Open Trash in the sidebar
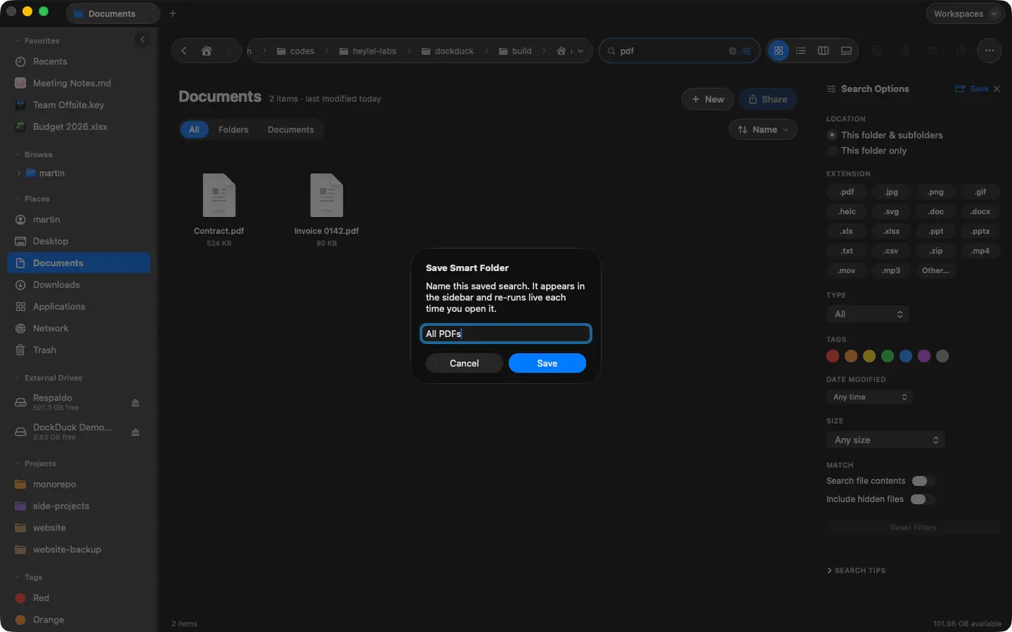Screen dimensions: 1012x632 (x=79, y=350)
